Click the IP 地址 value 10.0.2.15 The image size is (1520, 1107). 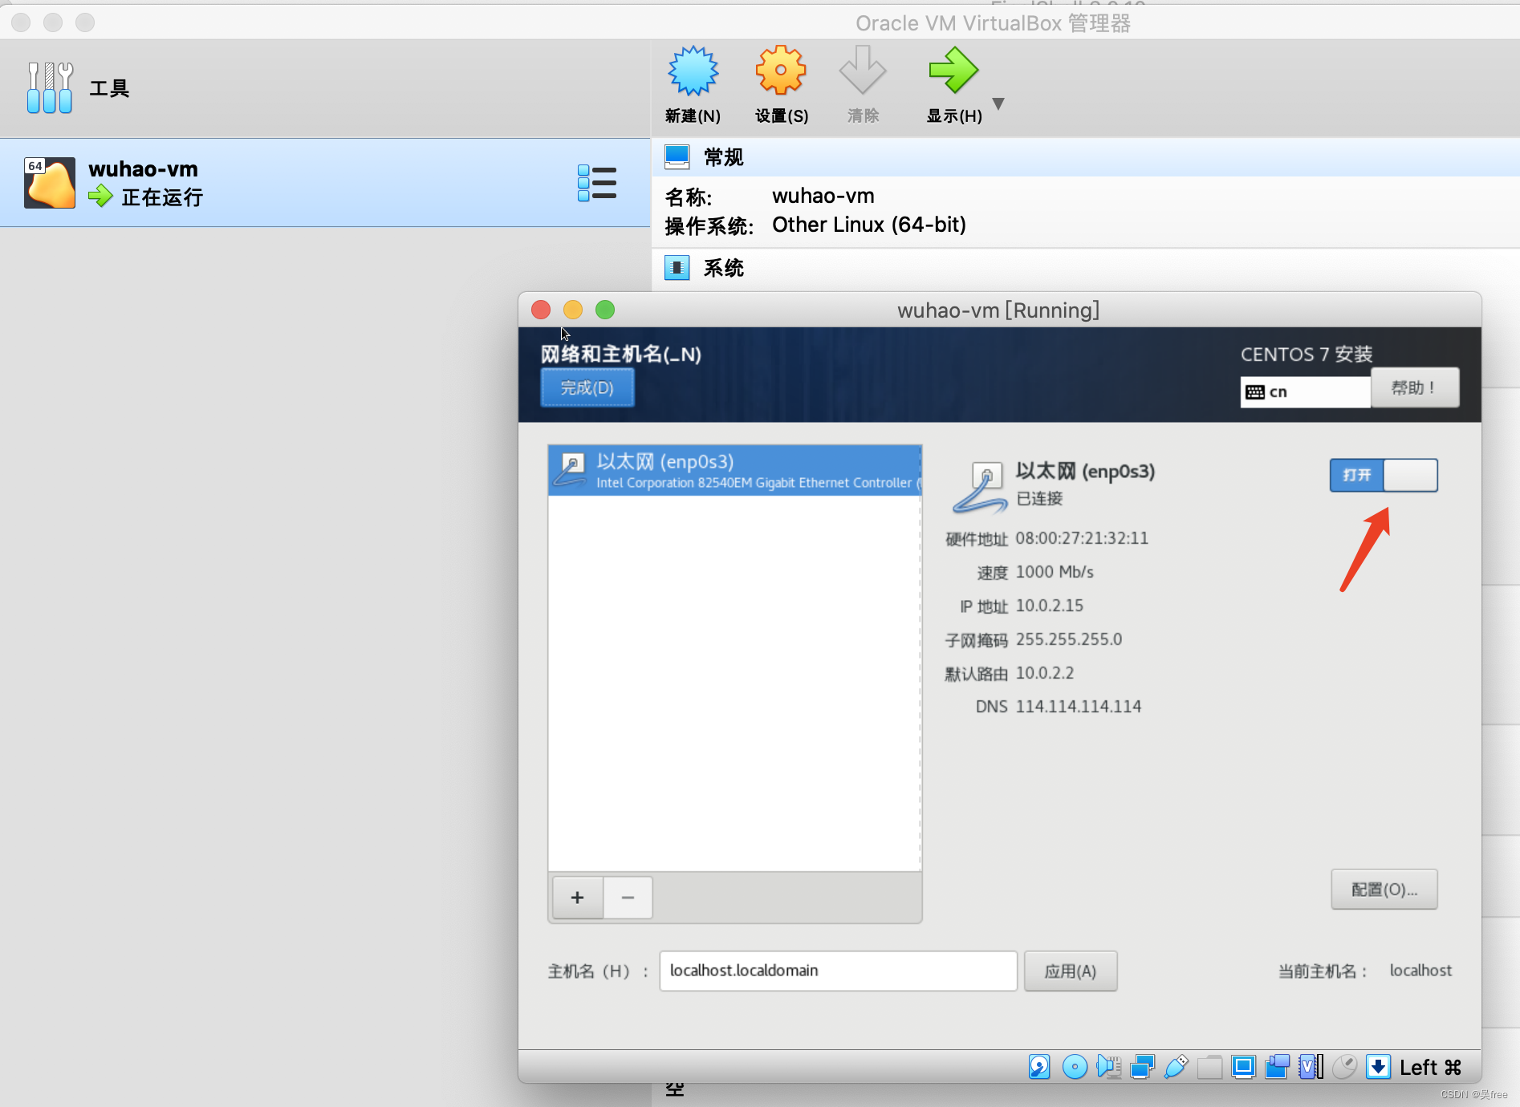point(1050,606)
